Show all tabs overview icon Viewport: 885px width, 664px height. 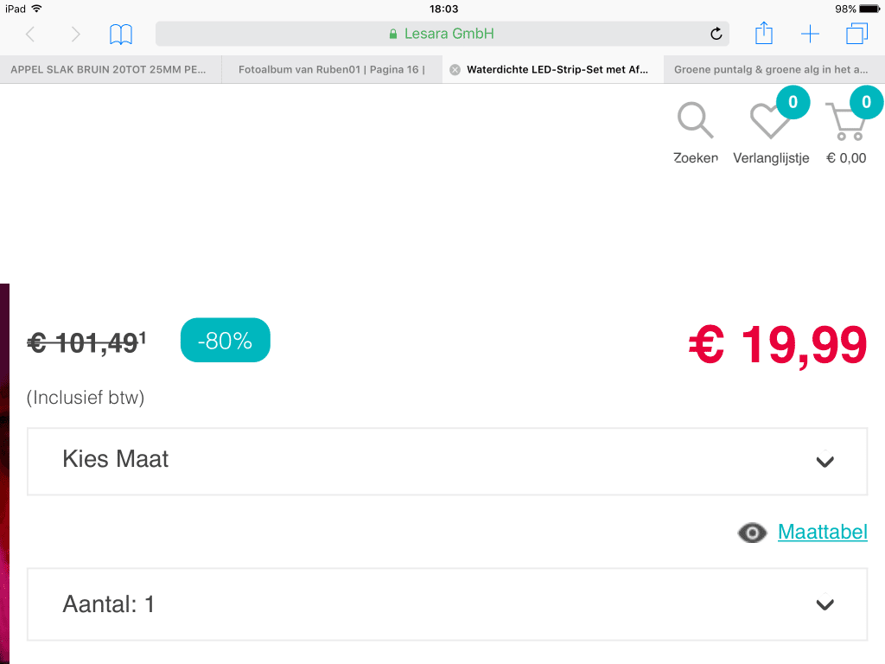(x=856, y=35)
